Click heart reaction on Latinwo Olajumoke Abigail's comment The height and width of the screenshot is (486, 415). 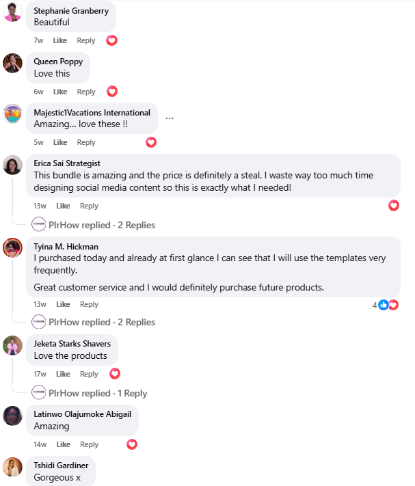pyautogui.click(x=132, y=444)
